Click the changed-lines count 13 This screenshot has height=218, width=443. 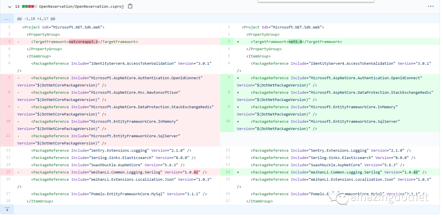[x=17, y=6]
